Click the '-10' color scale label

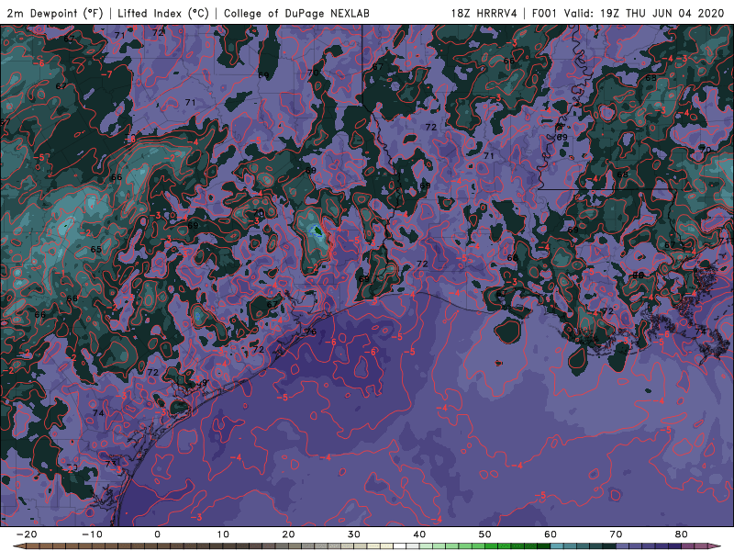pos(92,534)
